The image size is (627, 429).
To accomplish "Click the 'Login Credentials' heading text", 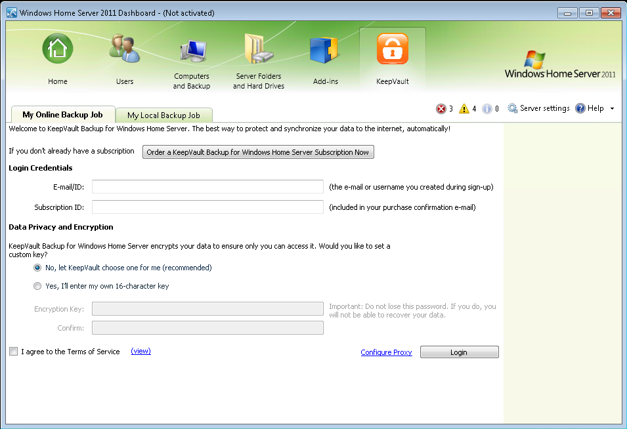I will (x=41, y=168).
